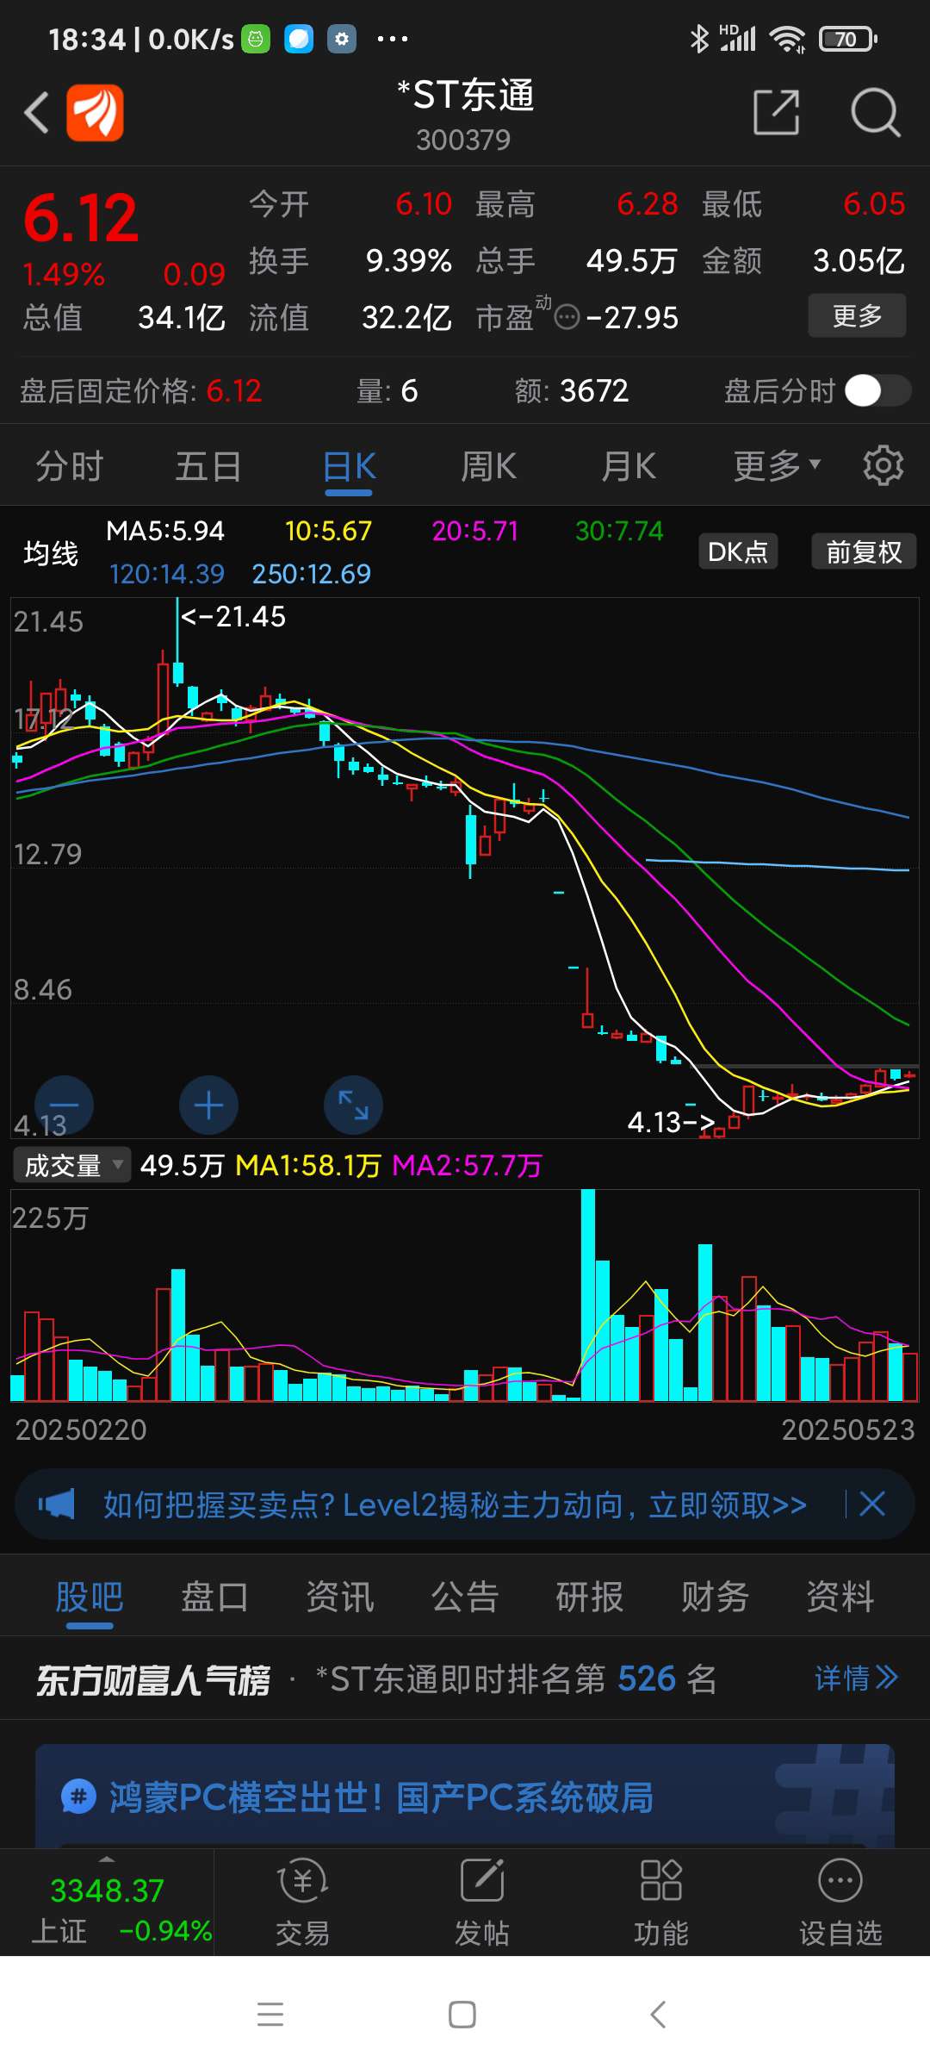The image size is (930, 2068).
Task: Open the 更多 chart period dropdown
Action: 777,466
